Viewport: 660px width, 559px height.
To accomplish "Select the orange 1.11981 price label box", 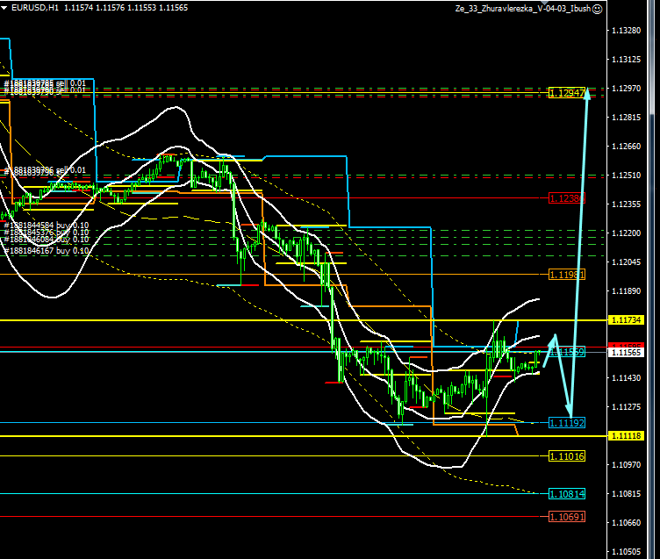I will (x=566, y=275).
